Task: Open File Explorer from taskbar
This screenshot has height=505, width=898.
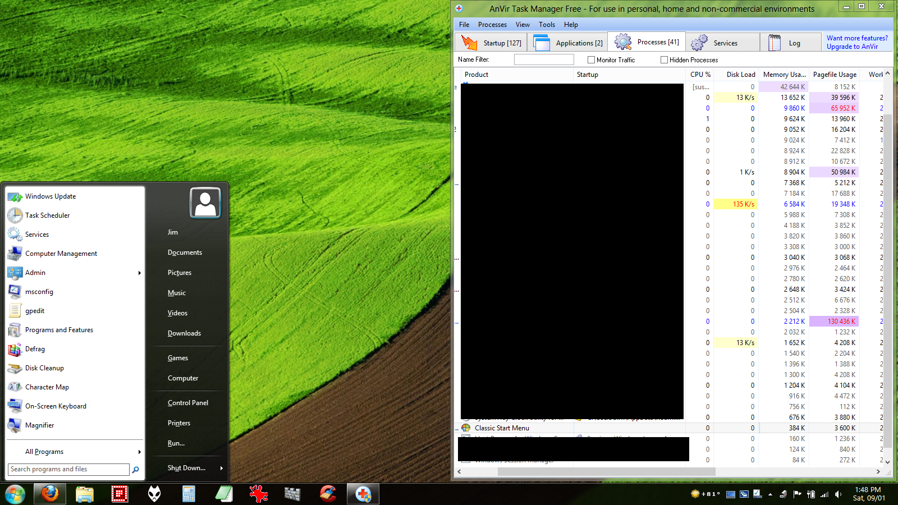Action: 85,494
